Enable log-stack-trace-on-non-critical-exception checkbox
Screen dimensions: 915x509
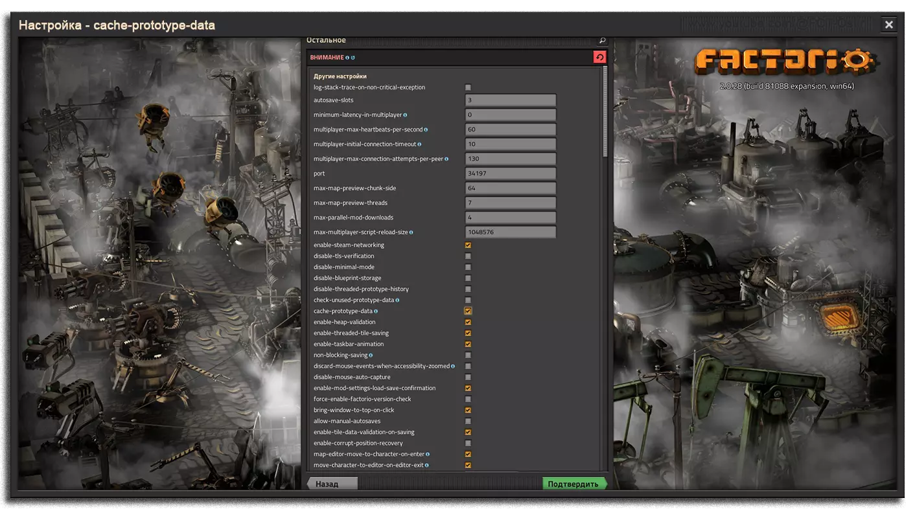[468, 87]
